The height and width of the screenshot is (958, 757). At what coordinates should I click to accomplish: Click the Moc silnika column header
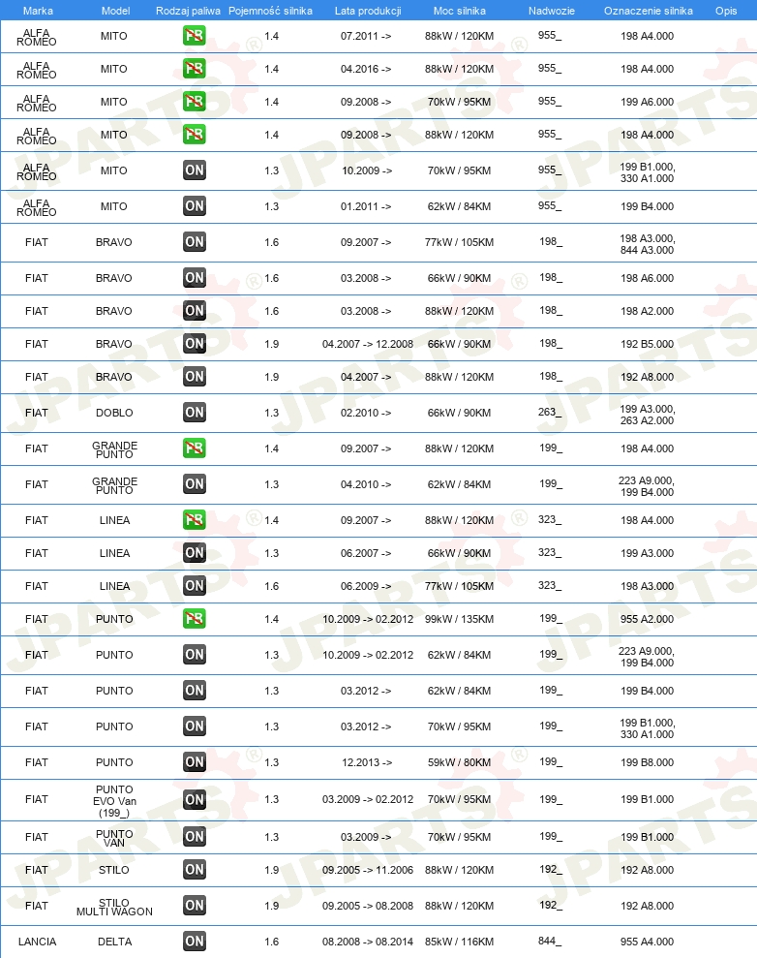coord(459,11)
